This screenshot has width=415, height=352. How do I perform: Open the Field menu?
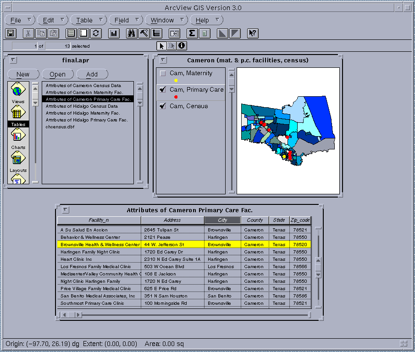pos(126,20)
